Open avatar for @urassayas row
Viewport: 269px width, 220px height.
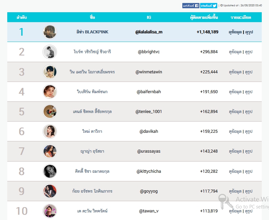(x=50, y=151)
